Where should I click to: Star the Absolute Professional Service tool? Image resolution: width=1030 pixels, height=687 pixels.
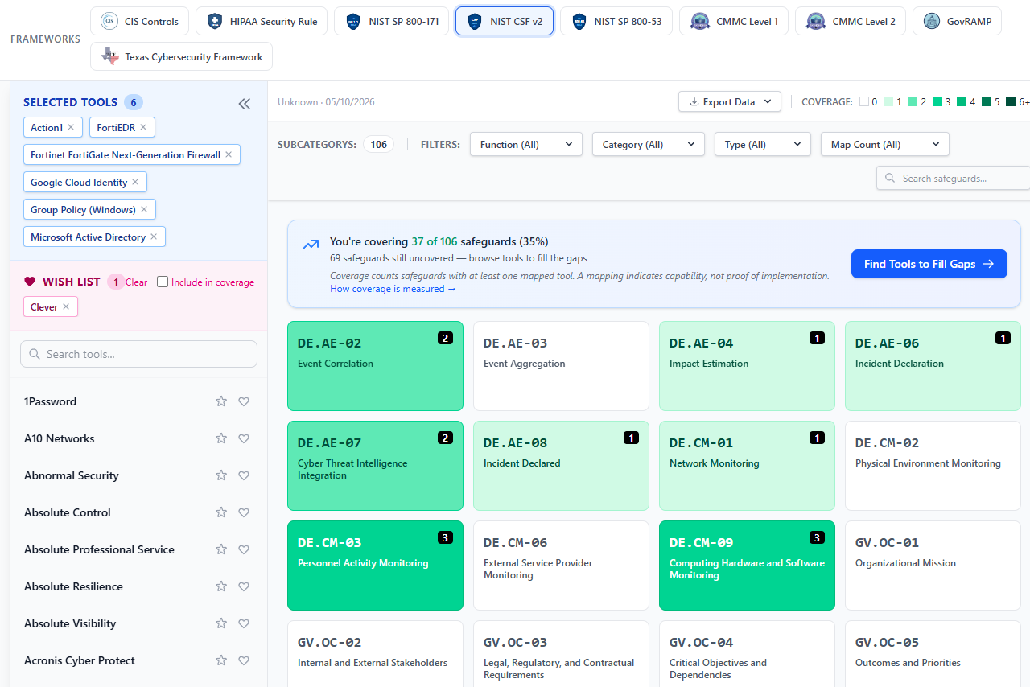point(221,549)
